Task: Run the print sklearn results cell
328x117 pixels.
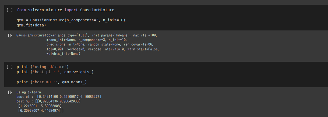Action: (x=10, y=67)
